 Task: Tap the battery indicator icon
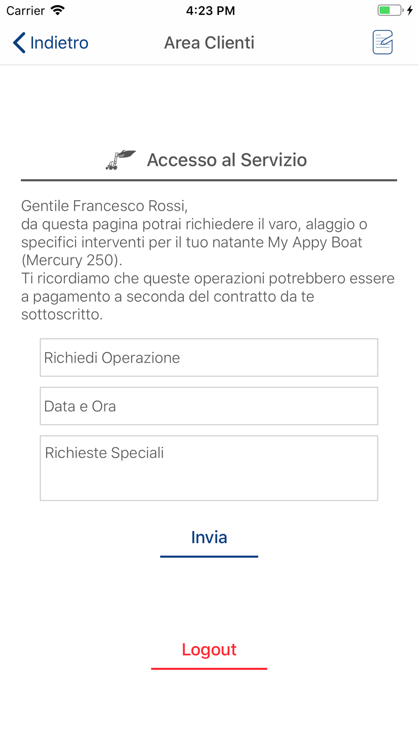390,10
